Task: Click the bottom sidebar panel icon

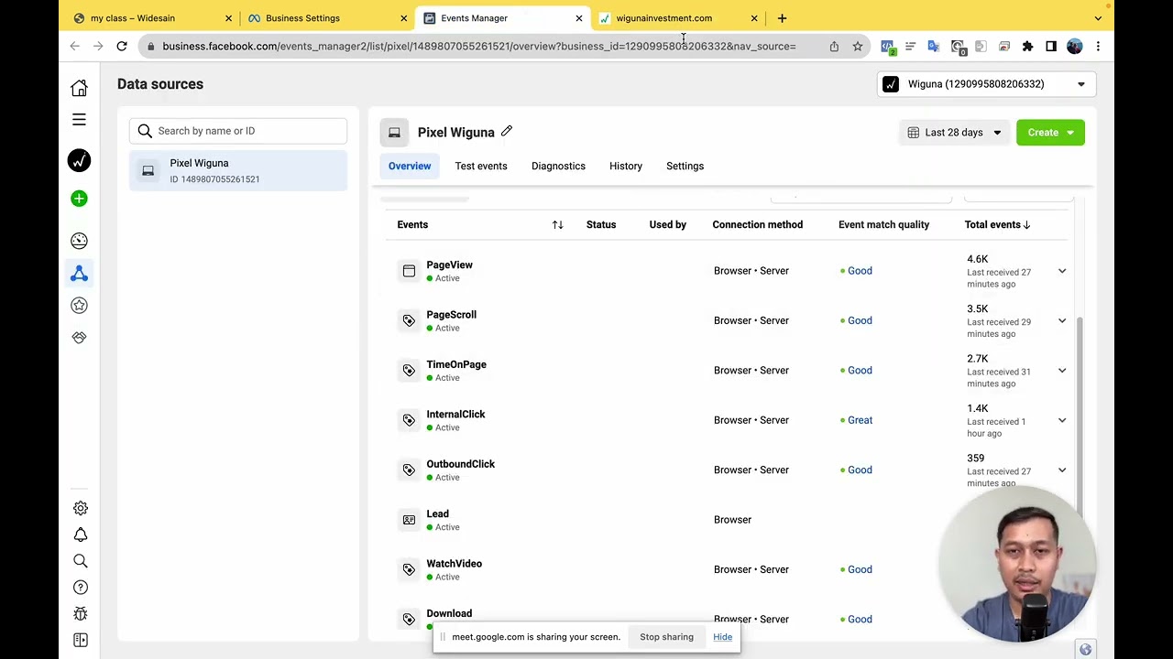Action: pyautogui.click(x=80, y=641)
